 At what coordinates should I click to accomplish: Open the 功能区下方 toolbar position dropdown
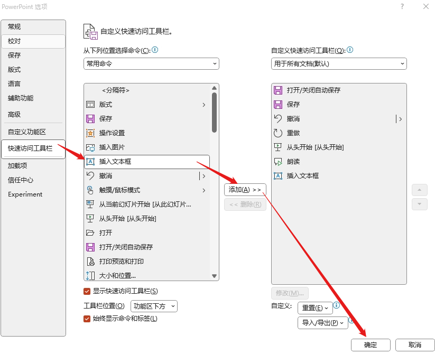click(154, 306)
